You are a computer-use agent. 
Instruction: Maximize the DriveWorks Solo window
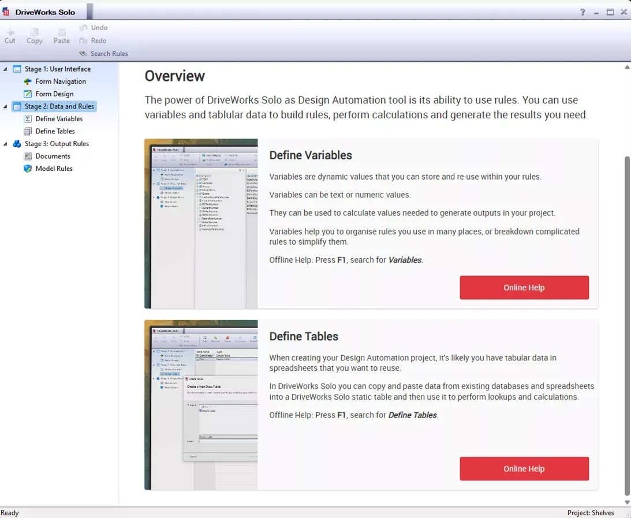coord(610,12)
